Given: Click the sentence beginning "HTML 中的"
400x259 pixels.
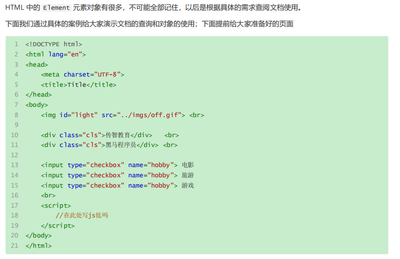Looking at the screenshot, I should coord(153,8).
